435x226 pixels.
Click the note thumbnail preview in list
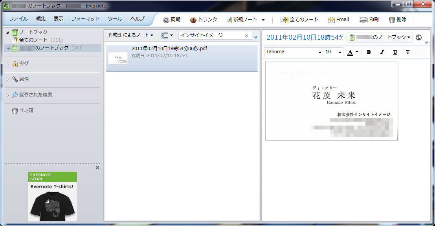118,58
